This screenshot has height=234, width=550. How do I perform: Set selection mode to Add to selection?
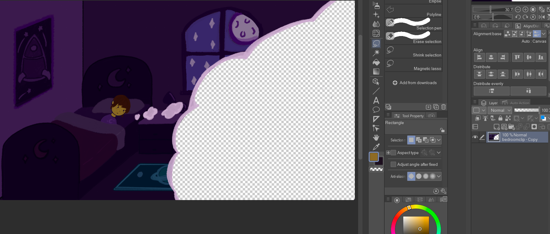pyautogui.click(x=419, y=140)
